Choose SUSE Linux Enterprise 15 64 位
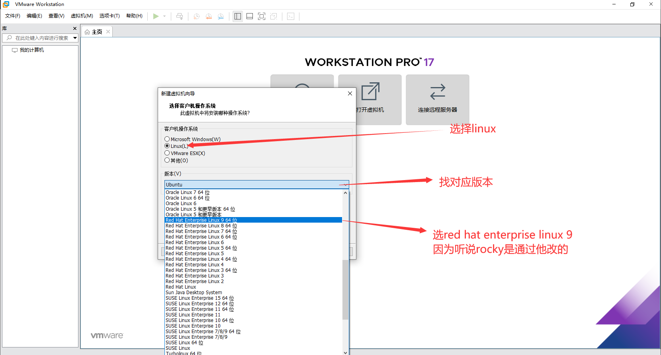Viewport: 661px width, 355px height. point(254,298)
